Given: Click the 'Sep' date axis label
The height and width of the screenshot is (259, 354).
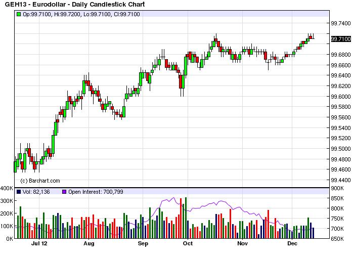Looking at the screenshot, I should click(x=143, y=243).
